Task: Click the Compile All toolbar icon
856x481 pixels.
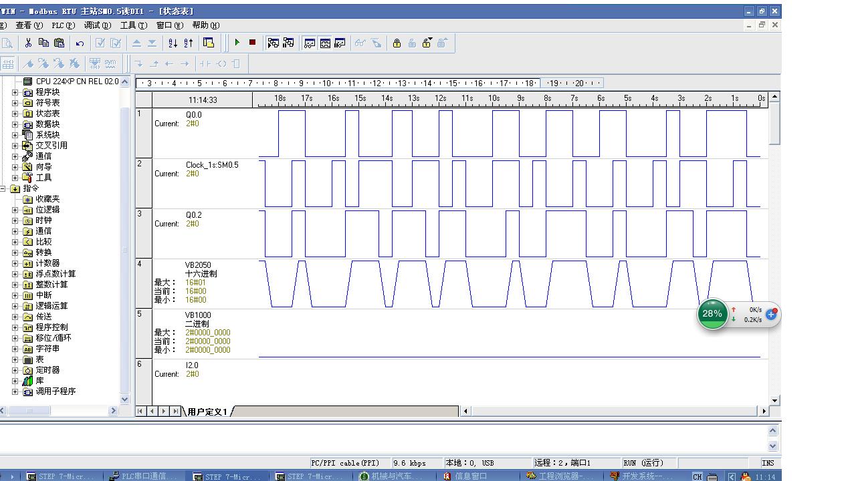Action: click(116, 43)
